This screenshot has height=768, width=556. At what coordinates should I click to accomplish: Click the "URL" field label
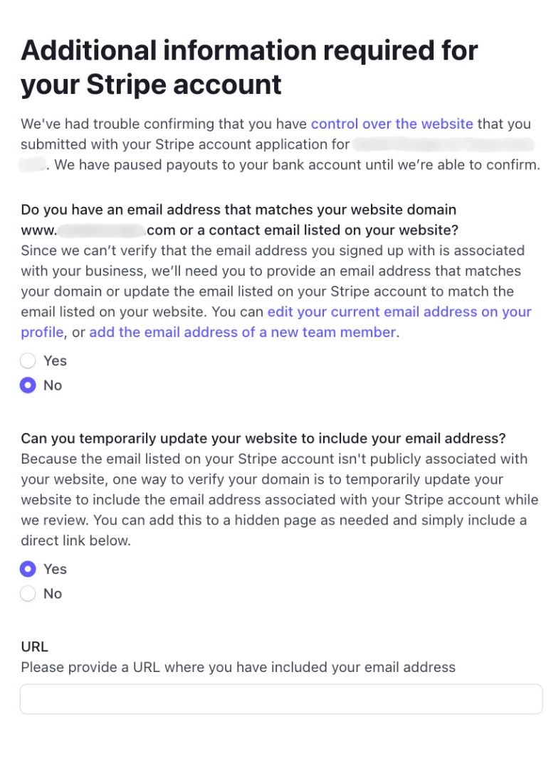[x=34, y=646]
